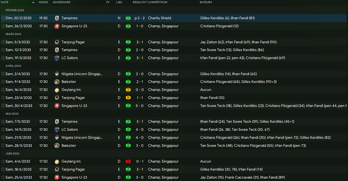Sort by the Adversaire column header
Screen dimensions: 348x181
click(x=61, y=2)
